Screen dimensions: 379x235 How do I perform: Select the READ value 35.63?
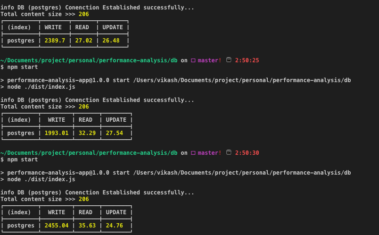(86, 226)
